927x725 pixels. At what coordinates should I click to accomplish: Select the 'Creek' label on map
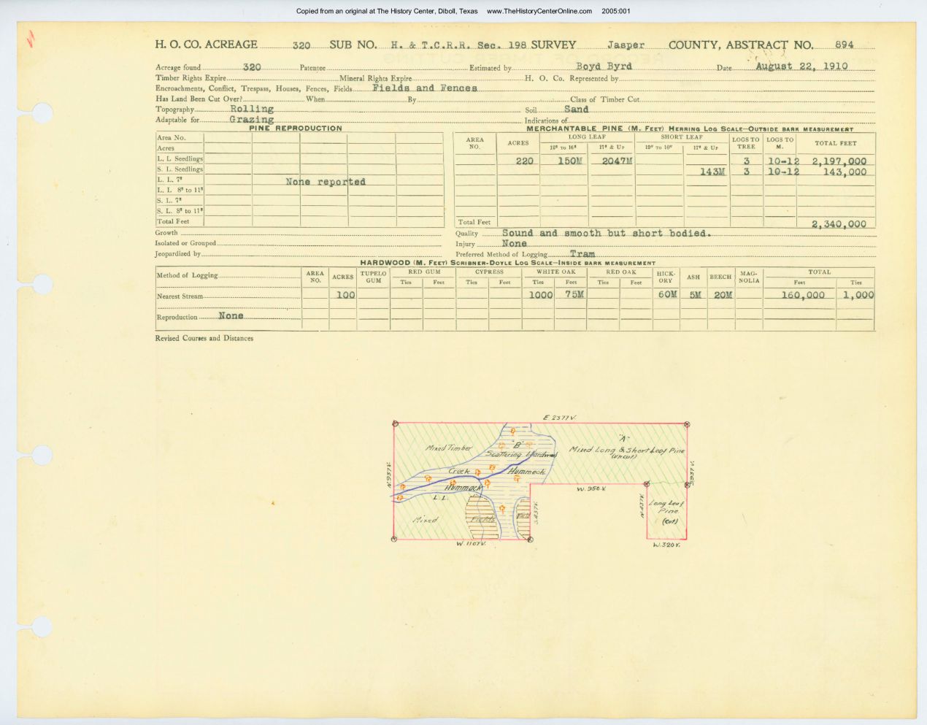pos(459,472)
